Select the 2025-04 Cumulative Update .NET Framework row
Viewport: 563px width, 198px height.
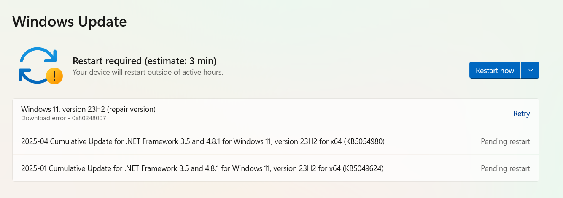[x=276, y=141]
